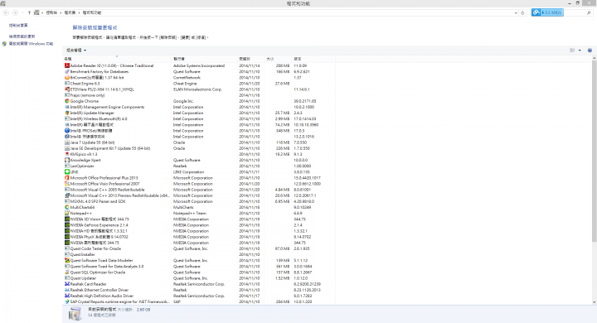Click the KMSpico v9.1.3 program icon
597x323 pixels.
67,154
